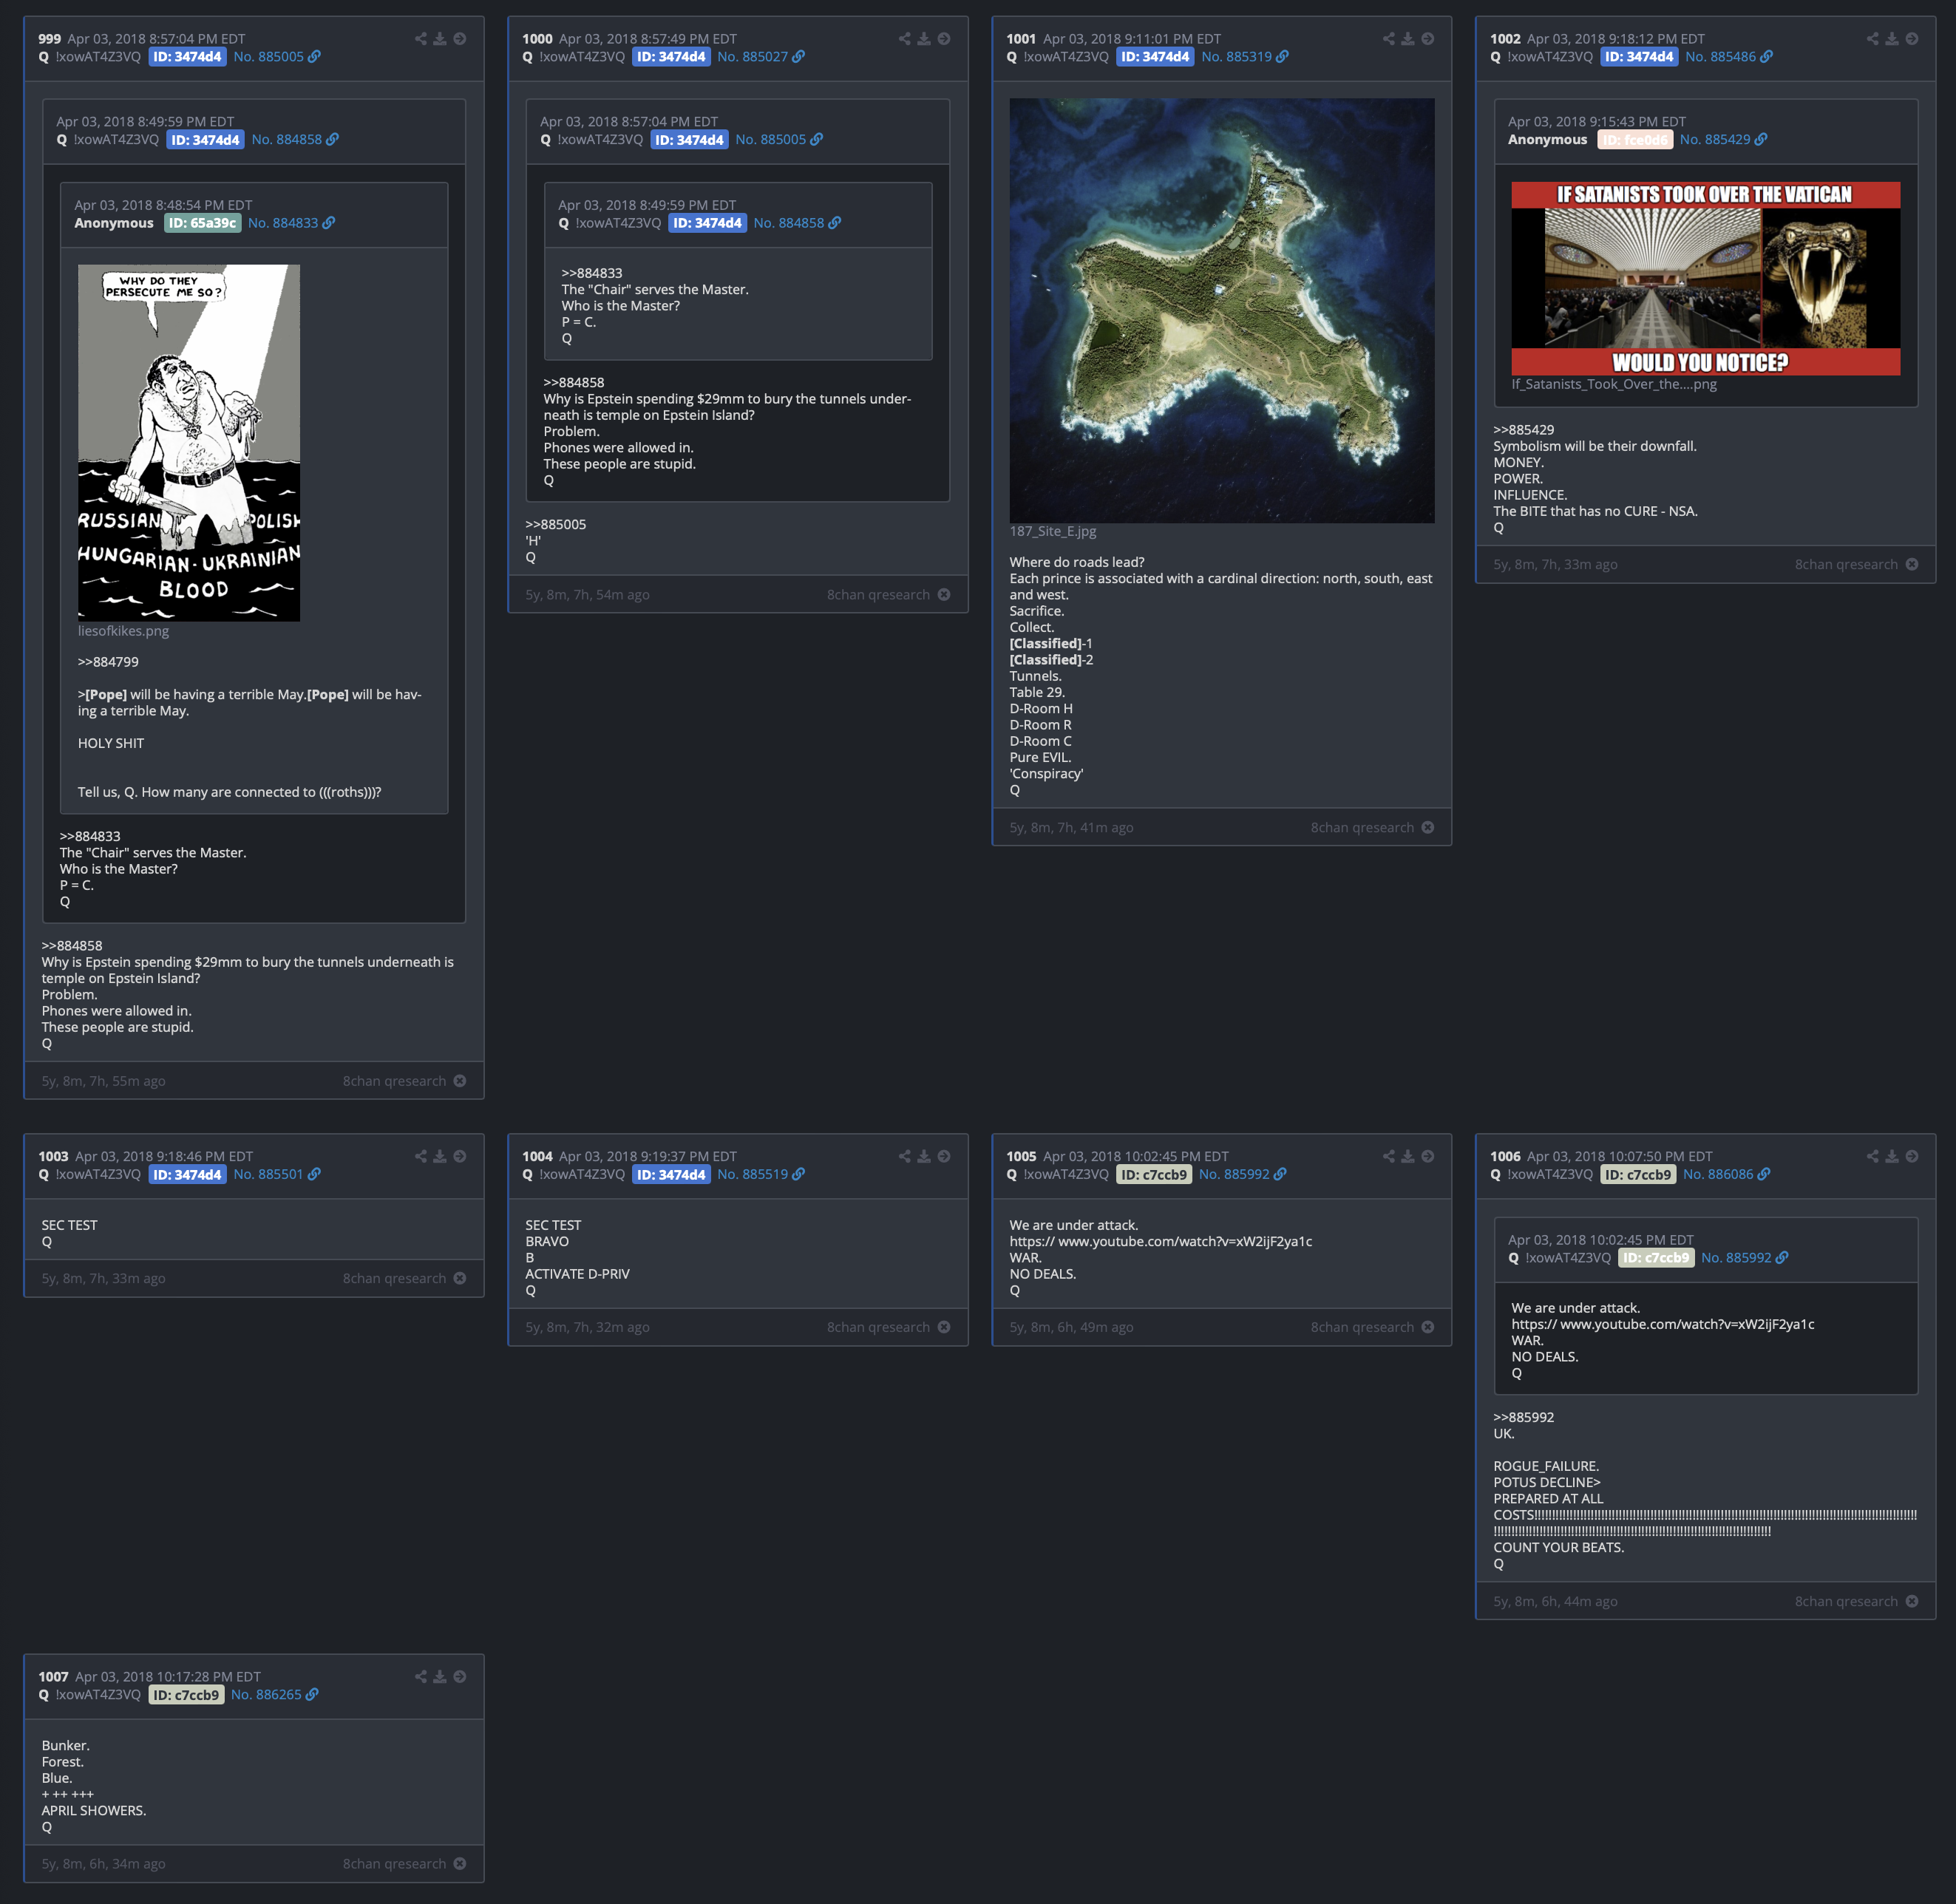Click the share icon on post 999
The height and width of the screenshot is (1904, 1956).
tap(420, 39)
